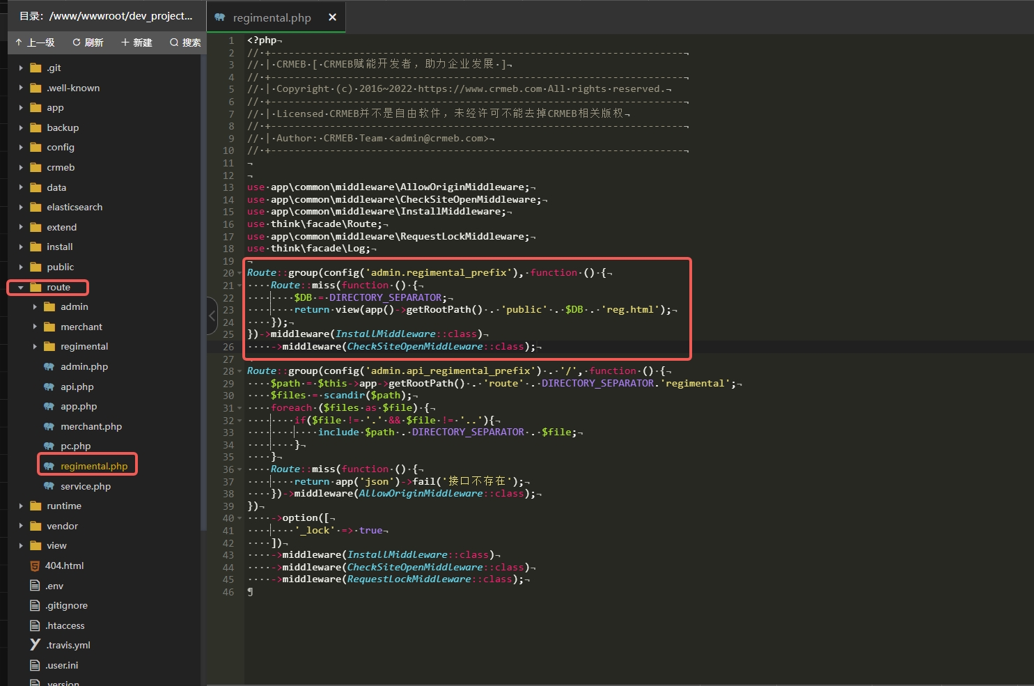1034x686 pixels.
Task: Expand the app folder arrow
Action: [21, 108]
